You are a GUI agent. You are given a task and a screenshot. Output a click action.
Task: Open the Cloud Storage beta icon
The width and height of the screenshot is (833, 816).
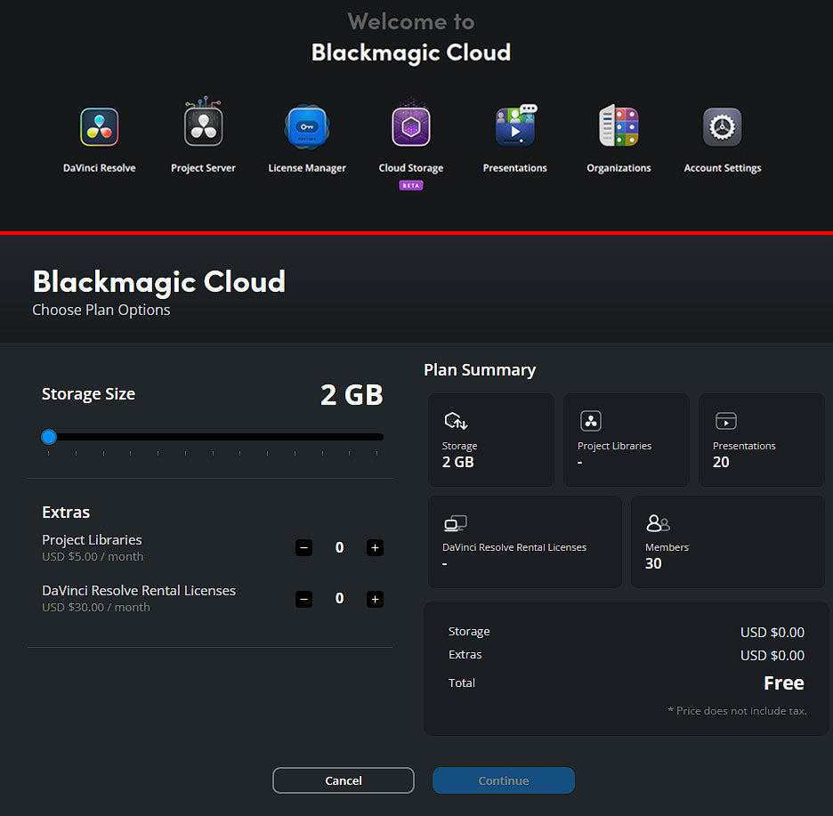[411, 127]
